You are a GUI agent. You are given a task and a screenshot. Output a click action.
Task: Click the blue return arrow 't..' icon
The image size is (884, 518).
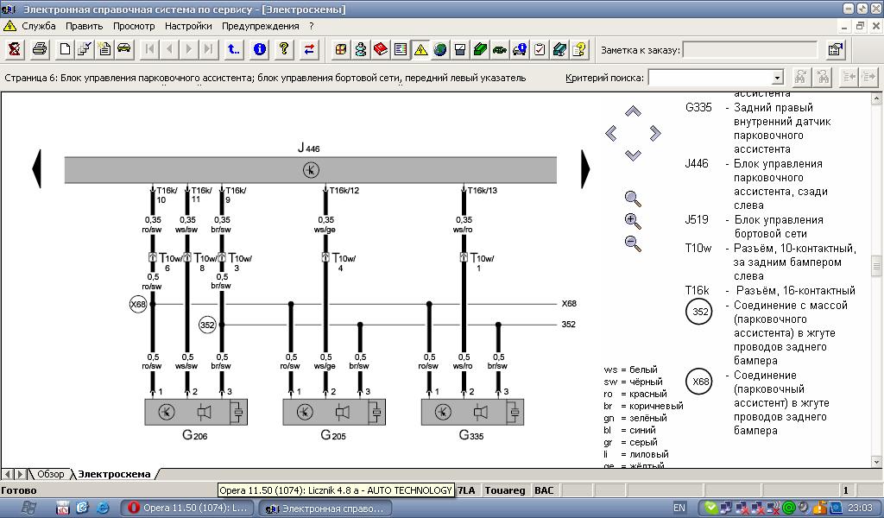pos(233,49)
